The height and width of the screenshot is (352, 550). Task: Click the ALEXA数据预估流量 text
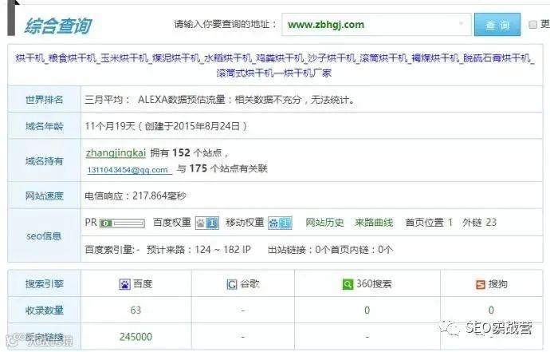coord(182,100)
